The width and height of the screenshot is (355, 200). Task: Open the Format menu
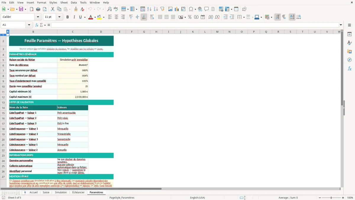click(x=41, y=2)
